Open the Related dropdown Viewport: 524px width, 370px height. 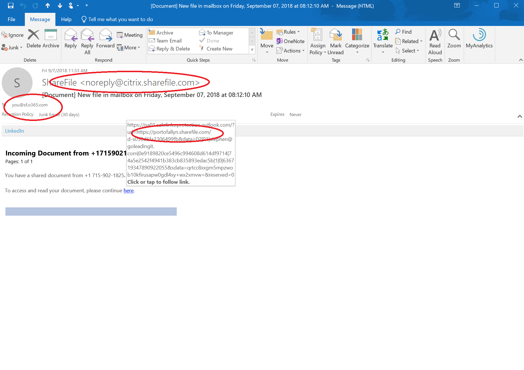[409, 41]
